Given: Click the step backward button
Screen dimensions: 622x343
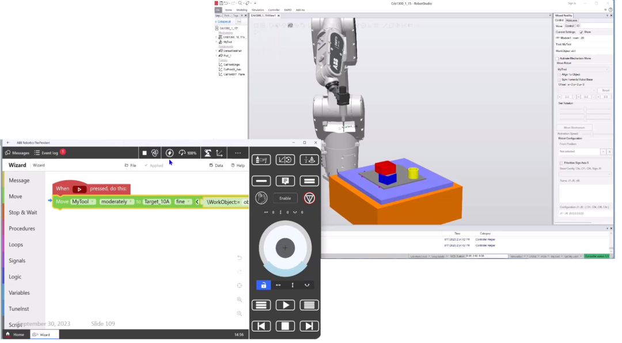Looking at the screenshot, I should [261, 326].
